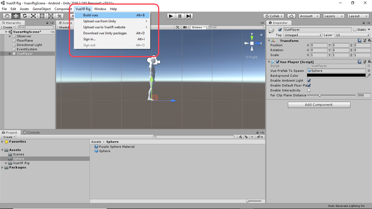This screenshot has height=209, width=372.
Task: Click the Play button
Action: click(x=171, y=16)
